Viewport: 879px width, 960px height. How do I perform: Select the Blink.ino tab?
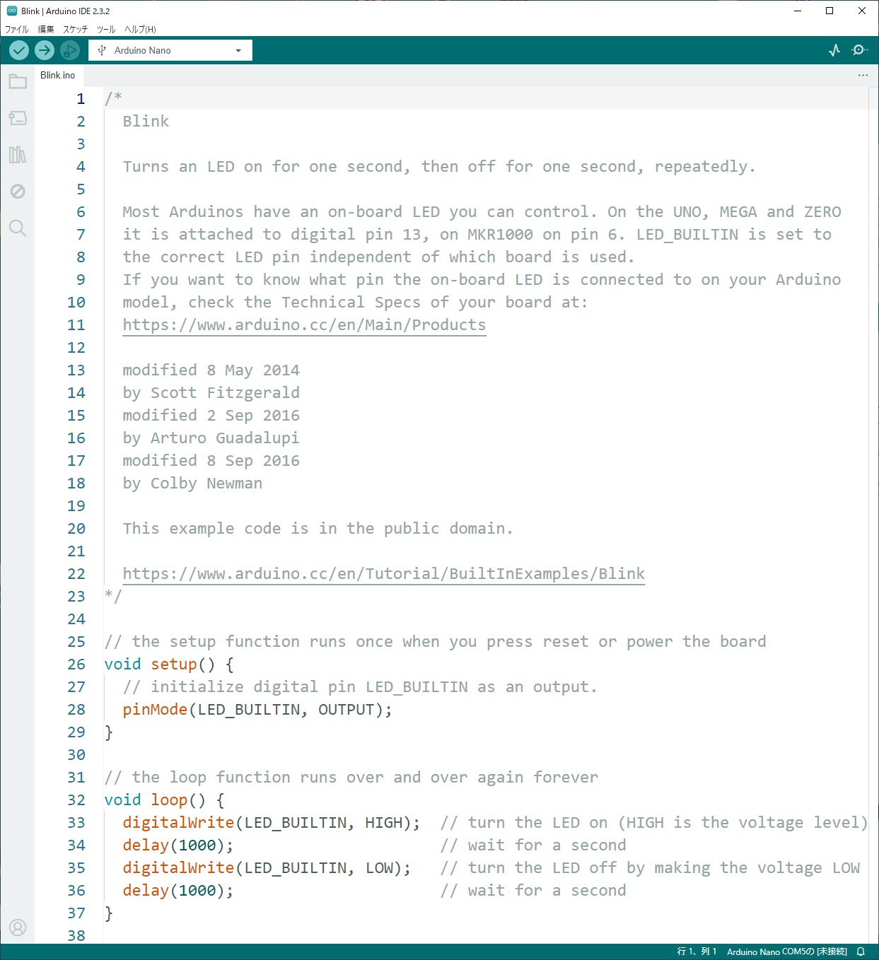tap(58, 75)
